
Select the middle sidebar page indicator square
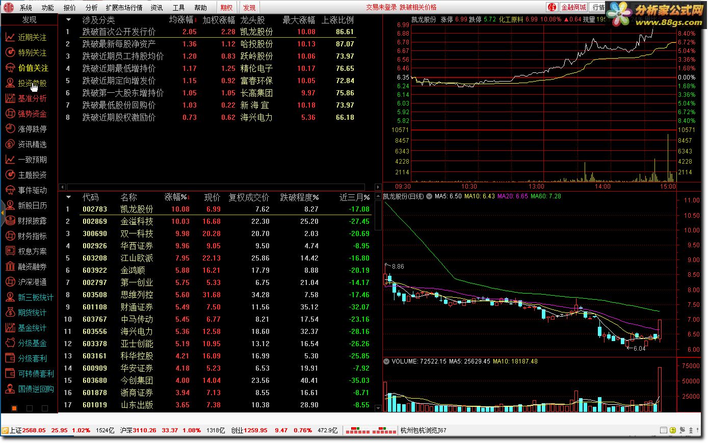30,408
